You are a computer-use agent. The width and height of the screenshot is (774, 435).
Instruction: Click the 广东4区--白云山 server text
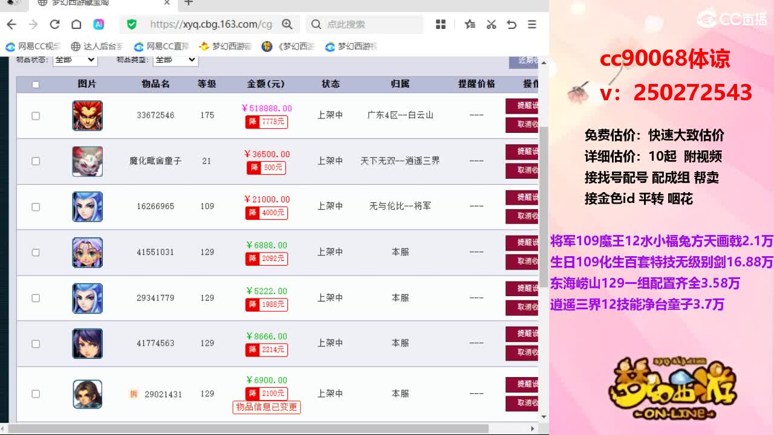pos(400,115)
